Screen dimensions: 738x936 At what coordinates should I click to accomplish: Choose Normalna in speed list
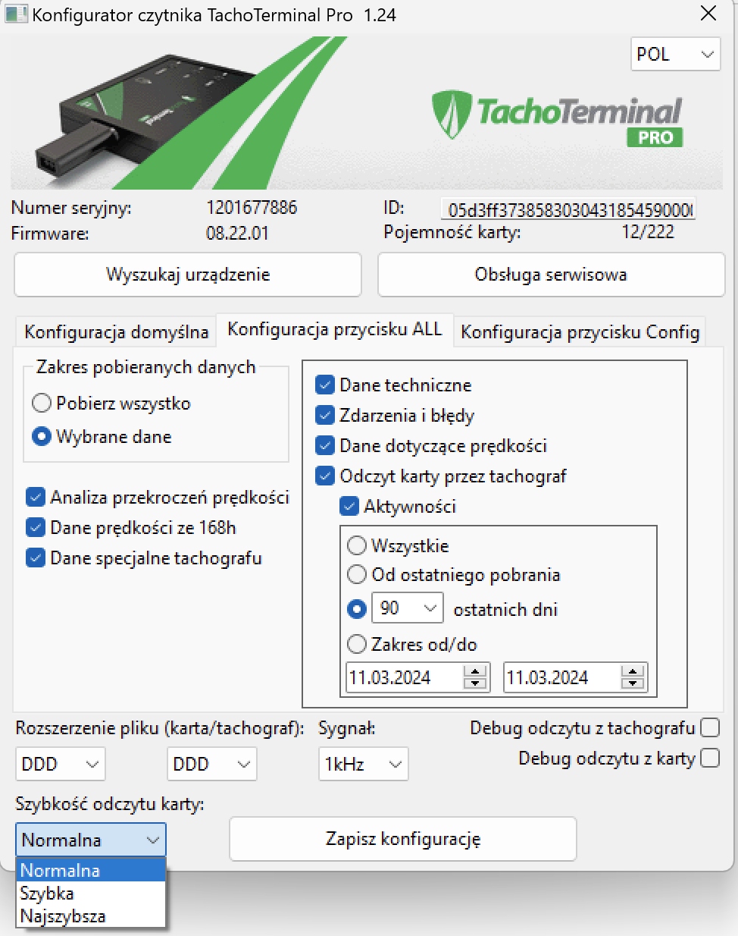click(x=91, y=870)
